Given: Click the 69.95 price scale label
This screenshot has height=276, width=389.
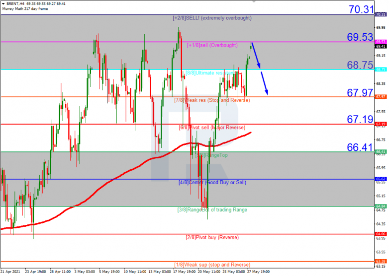Looking at the screenshot, I should [x=381, y=27].
